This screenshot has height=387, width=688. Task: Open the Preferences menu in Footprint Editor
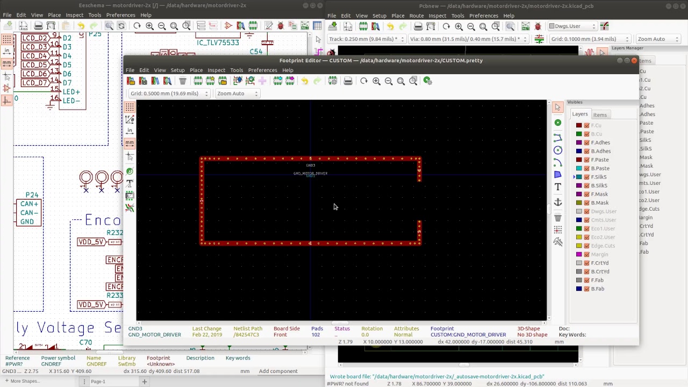click(263, 70)
